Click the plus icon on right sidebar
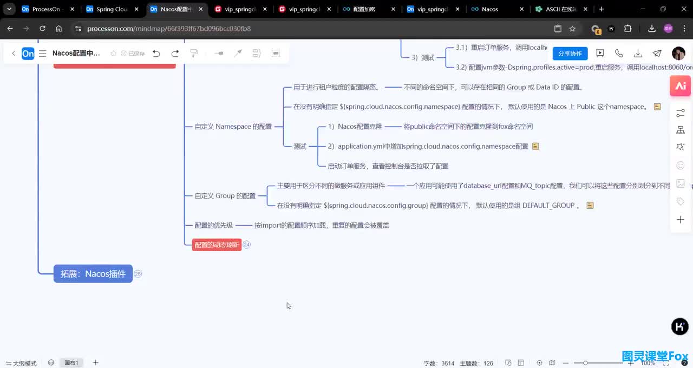This screenshot has width=693, height=368. [x=681, y=220]
